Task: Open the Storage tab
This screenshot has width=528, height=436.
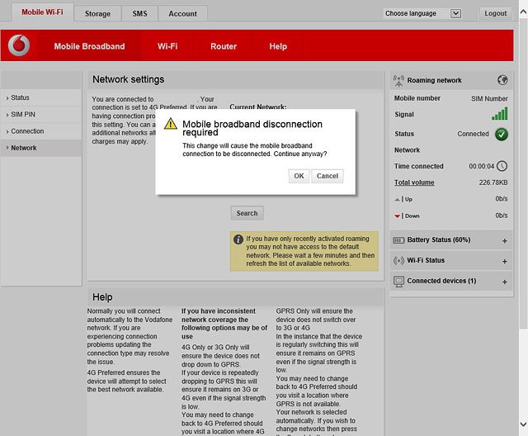Action: [97, 14]
